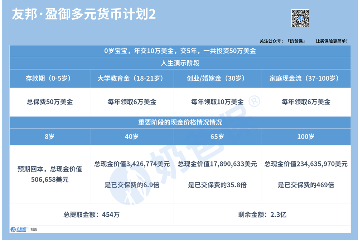Viewport: 358px width, 240px height.
Task: Select the text 预期回本,总现金价值
Action: pyautogui.click(x=50, y=169)
